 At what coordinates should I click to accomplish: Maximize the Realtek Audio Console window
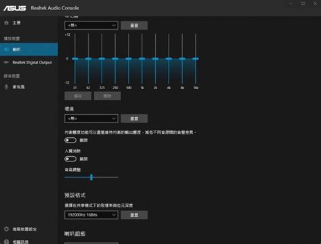point(303,3)
